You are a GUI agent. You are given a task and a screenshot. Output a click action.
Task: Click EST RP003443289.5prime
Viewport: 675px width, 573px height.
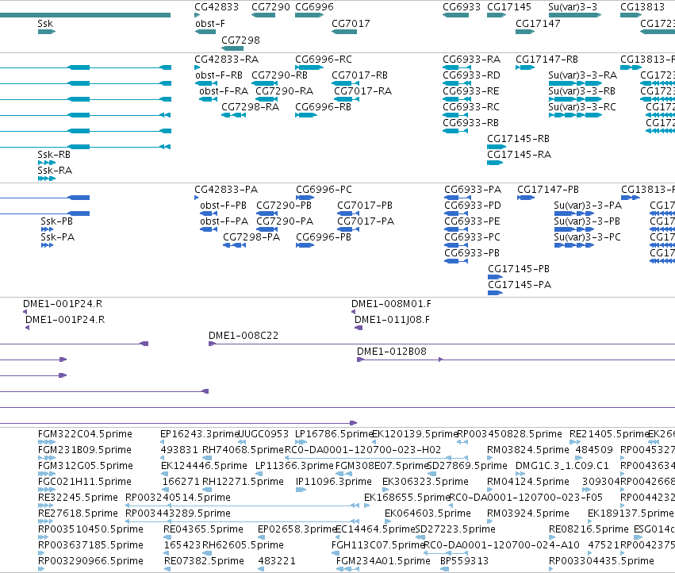click(178, 513)
